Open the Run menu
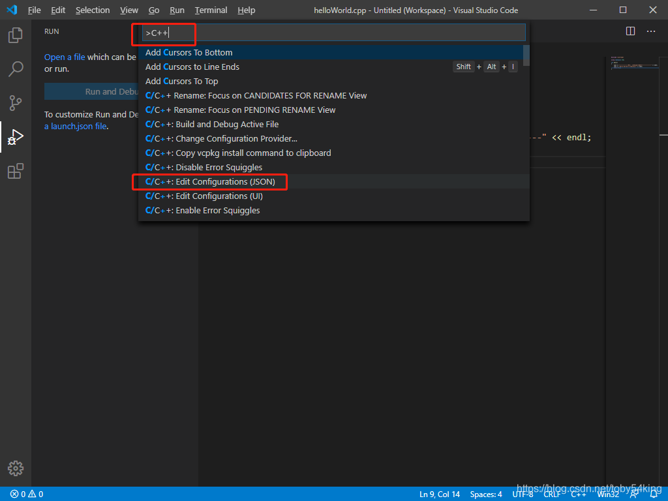668x501 pixels. click(x=177, y=10)
